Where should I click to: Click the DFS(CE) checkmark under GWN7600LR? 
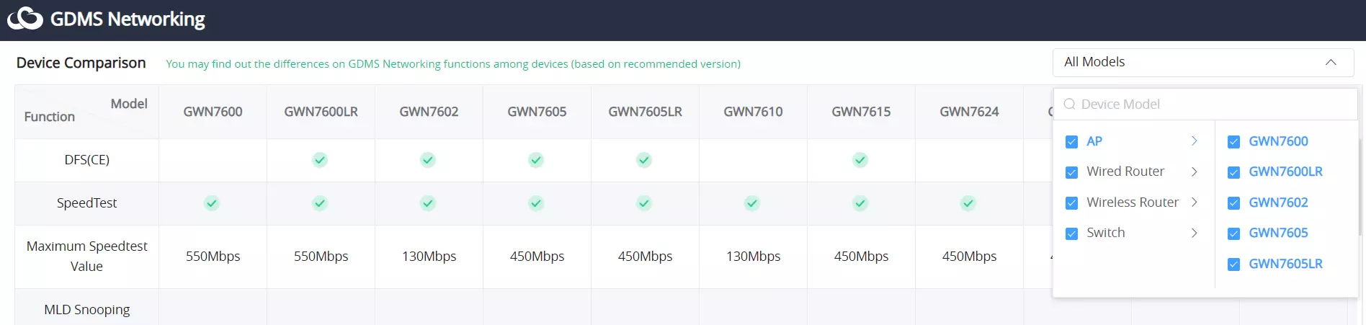pyautogui.click(x=320, y=160)
